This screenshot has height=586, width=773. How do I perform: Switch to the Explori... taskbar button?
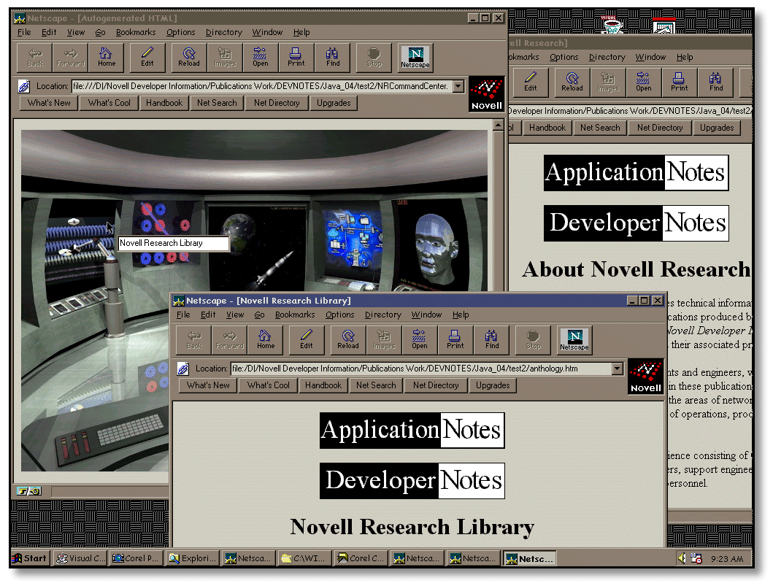tap(192, 558)
